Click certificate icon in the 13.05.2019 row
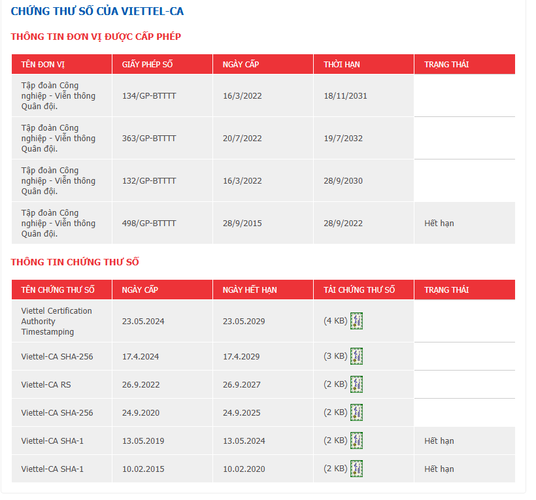The height and width of the screenshot is (500, 536). [x=356, y=441]
